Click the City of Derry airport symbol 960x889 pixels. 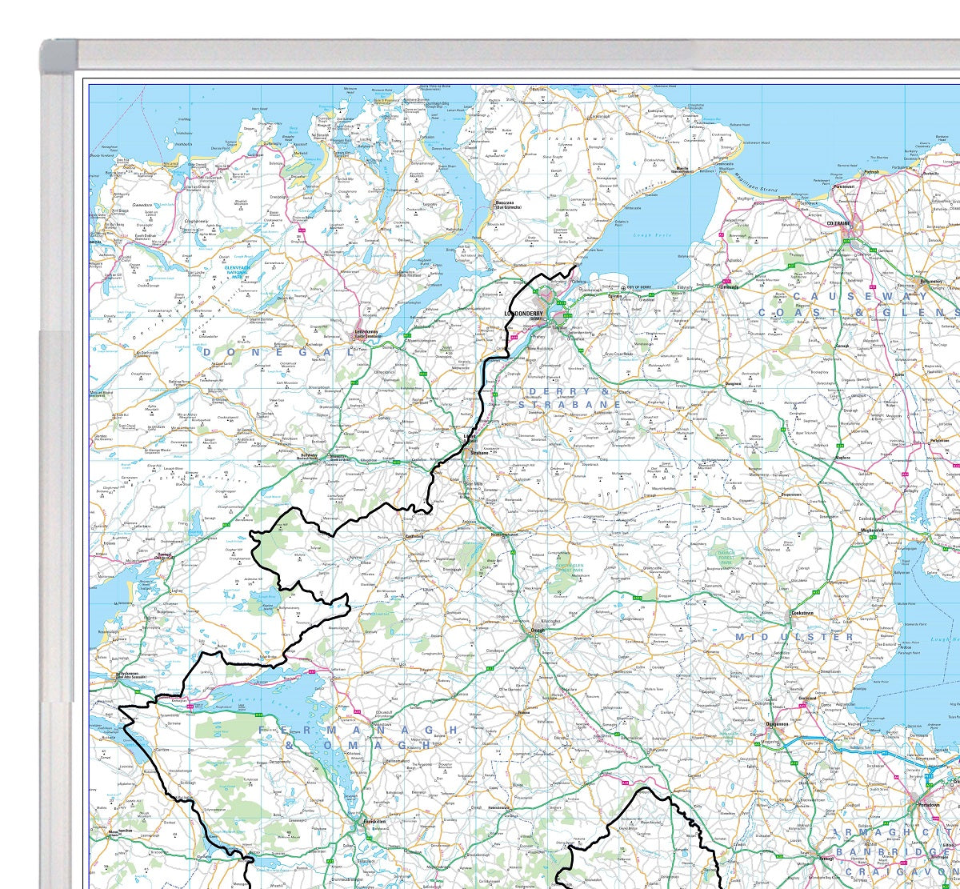click(x=624, y=286)
